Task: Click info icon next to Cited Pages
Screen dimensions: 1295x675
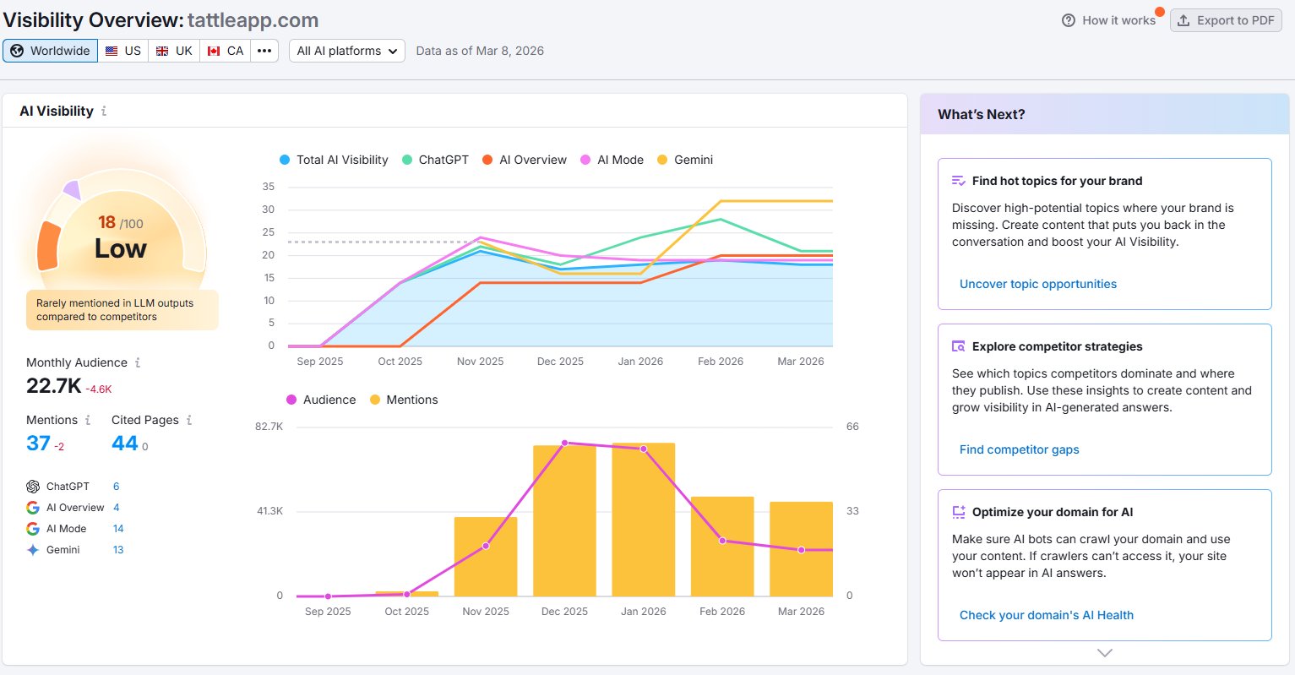Action: [x=189, y=420]
